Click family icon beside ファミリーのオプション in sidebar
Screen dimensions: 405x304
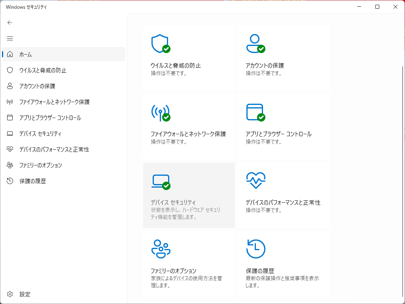coord(10,165)
